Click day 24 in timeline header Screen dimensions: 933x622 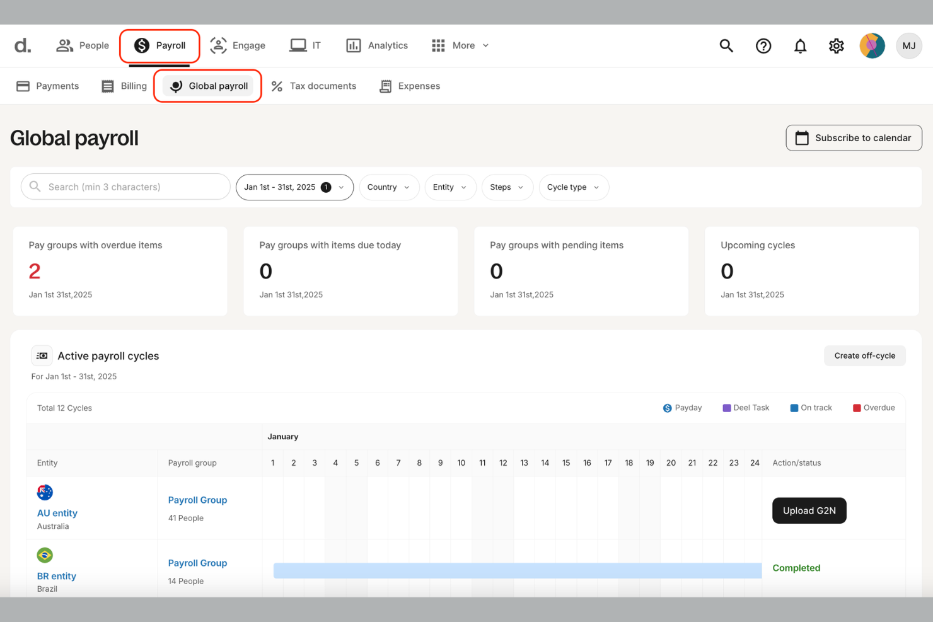(x=755, y=463)
